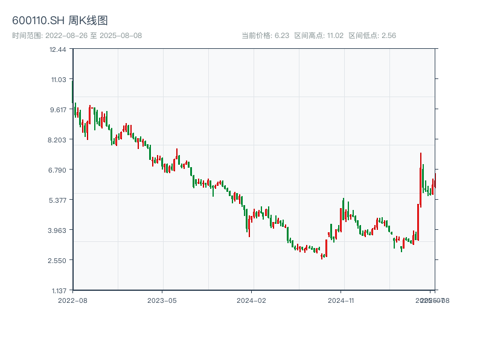The image size is (483, 362).
Task: Select the 9.617 y-axis price label
Action: [x=58, y=109]
